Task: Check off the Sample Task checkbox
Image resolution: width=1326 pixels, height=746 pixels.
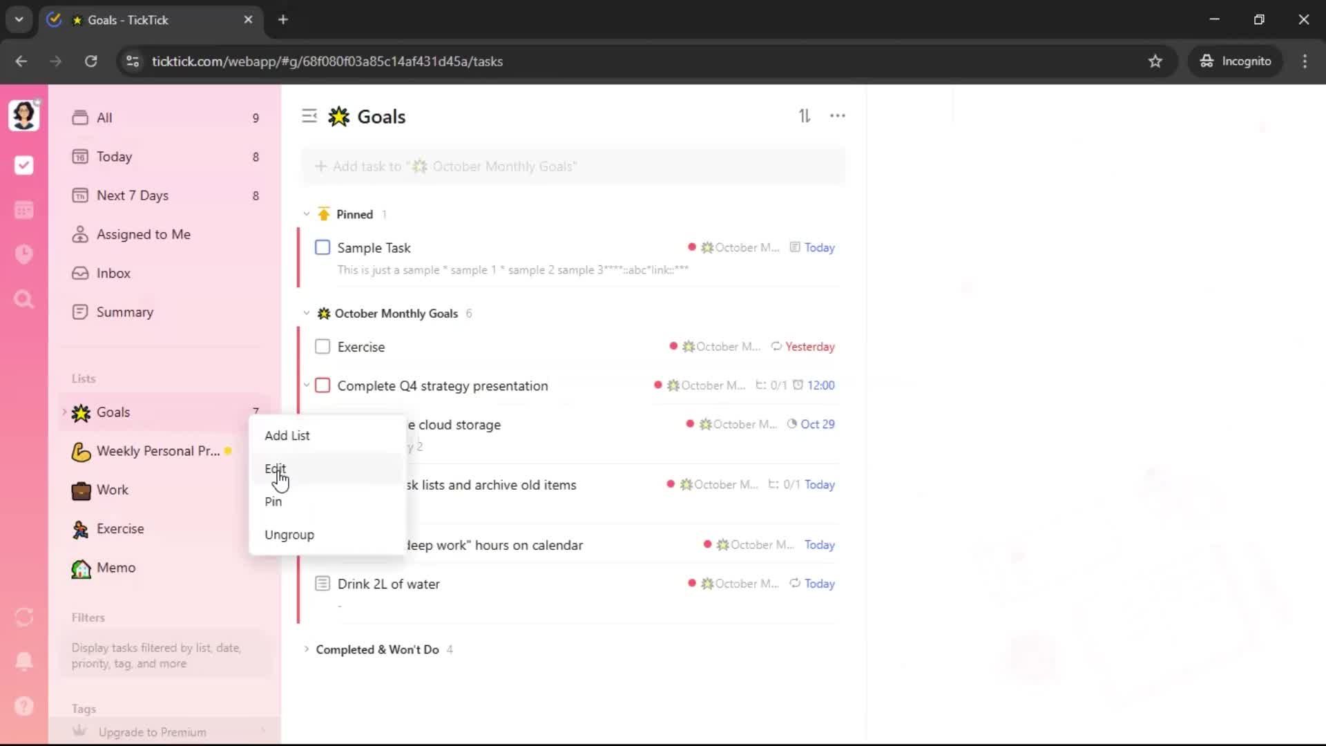Action: pos(323,247)
